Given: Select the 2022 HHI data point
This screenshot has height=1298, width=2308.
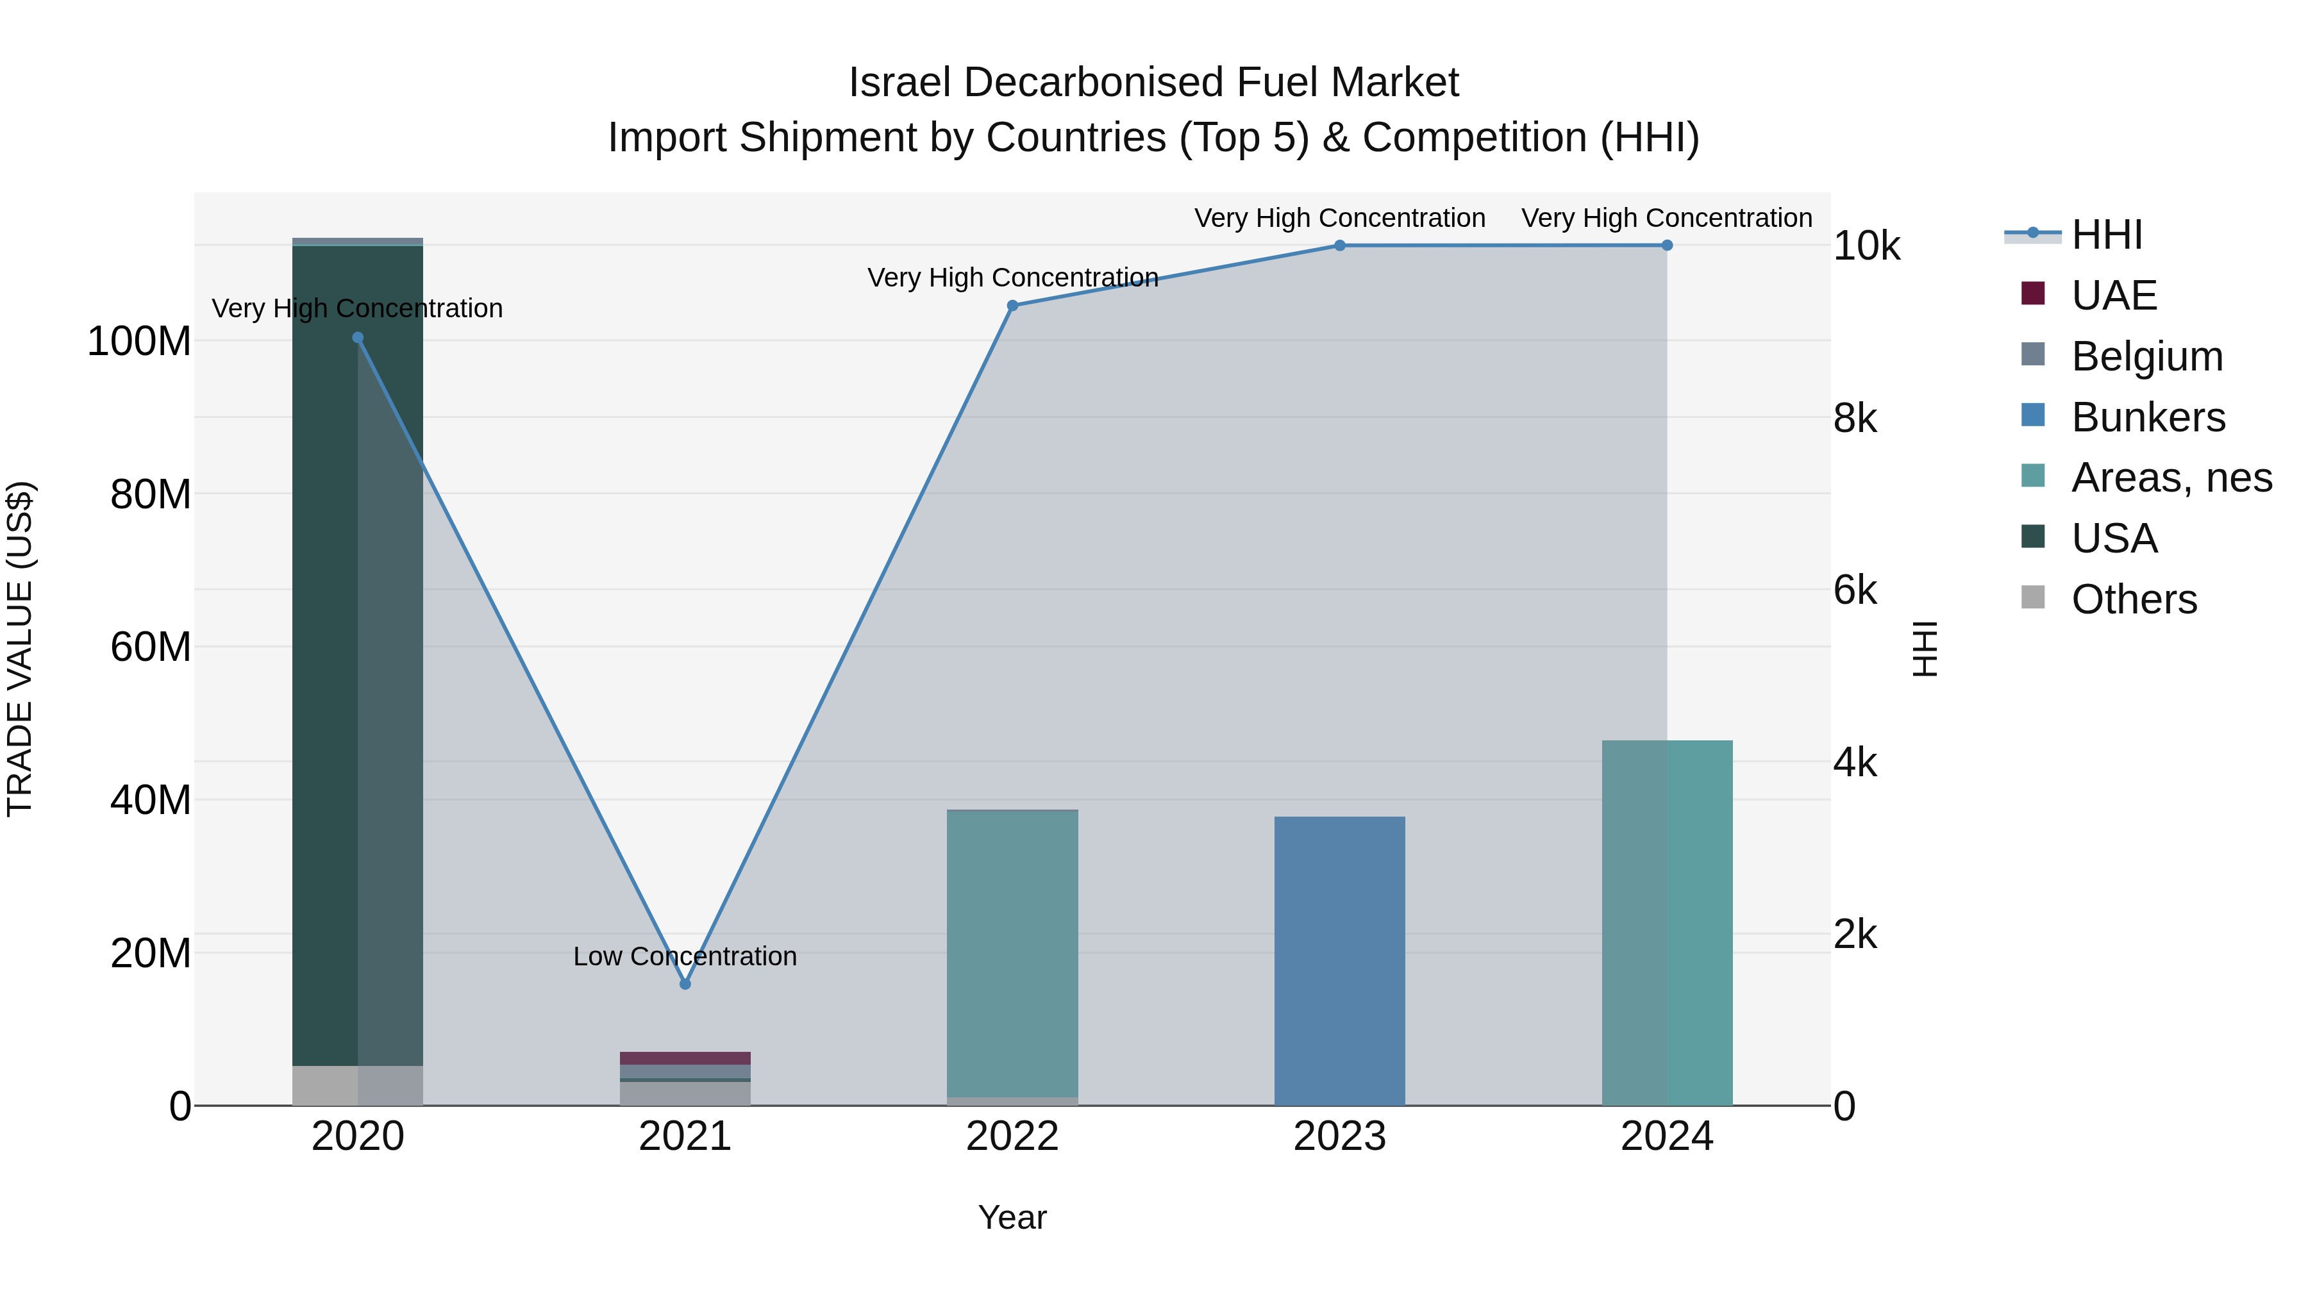Looking at the screenshot, I should coord(1012,306).
